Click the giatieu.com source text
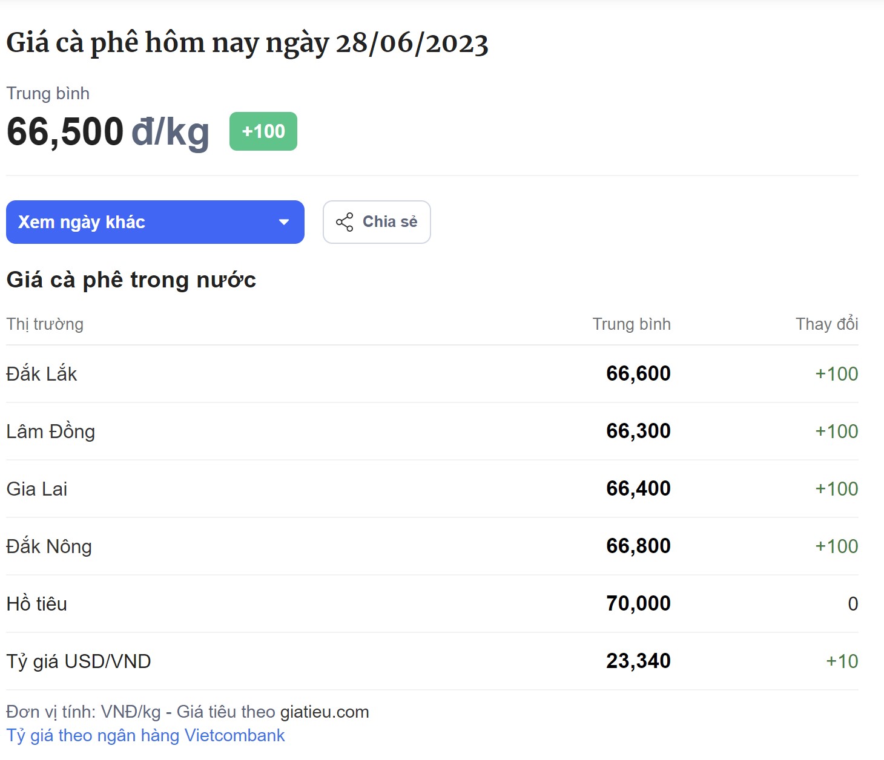The height and width of the screenshot is (760, 884). pos(325,712)
